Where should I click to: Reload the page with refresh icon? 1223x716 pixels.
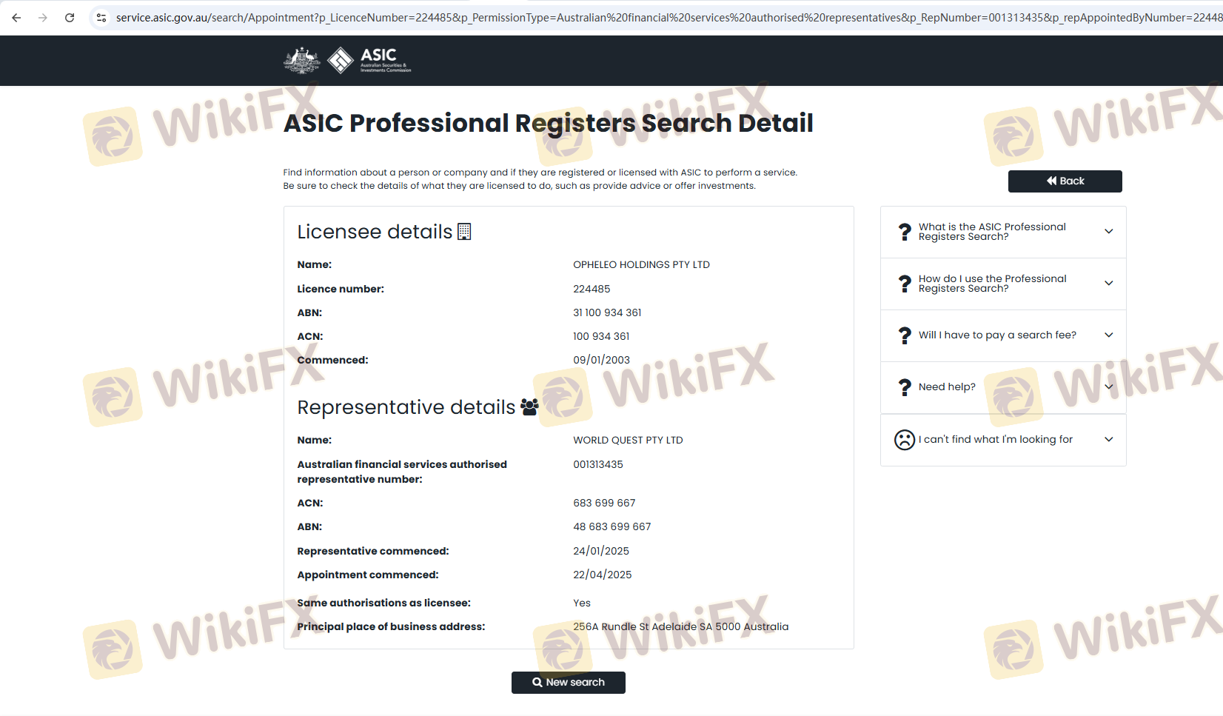point(70,18)
